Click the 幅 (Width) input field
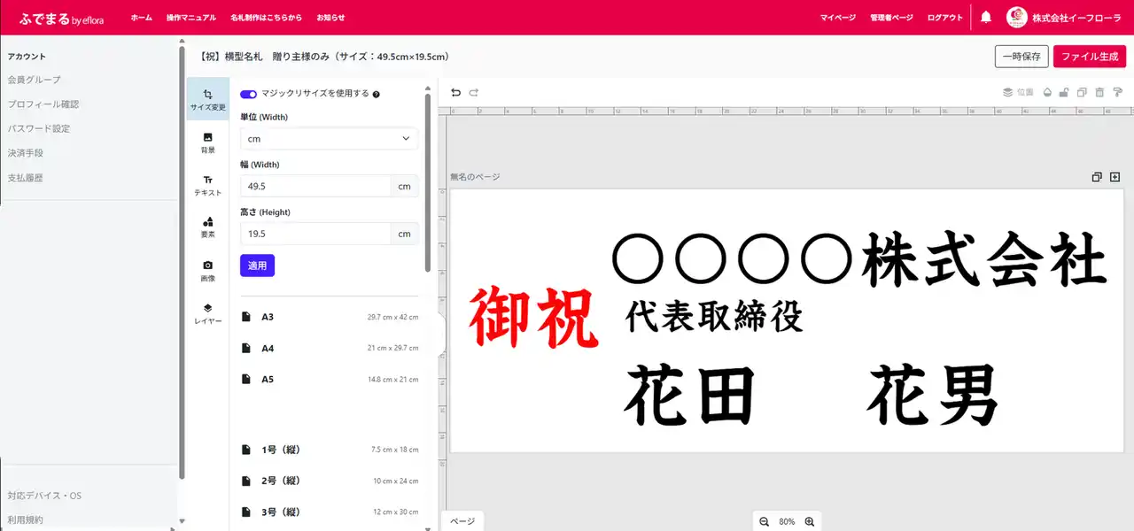The image size is (1134, 531). click(315, 186)
